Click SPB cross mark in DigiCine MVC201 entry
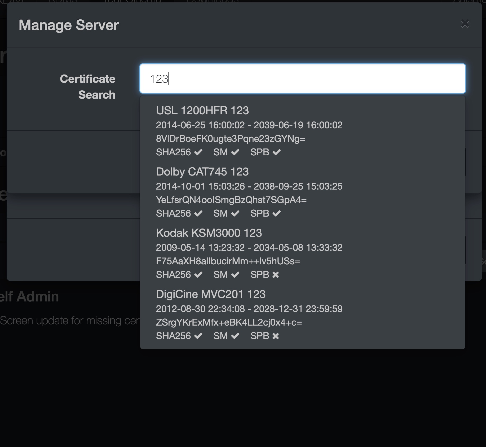The width and height of the screenshot is (486, 447). pos(276,336)
